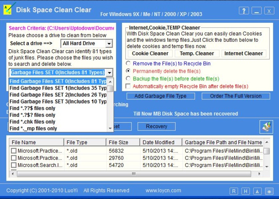Click the Microsoft.Search.I... file name
The image size is (279, 199).
40,165
